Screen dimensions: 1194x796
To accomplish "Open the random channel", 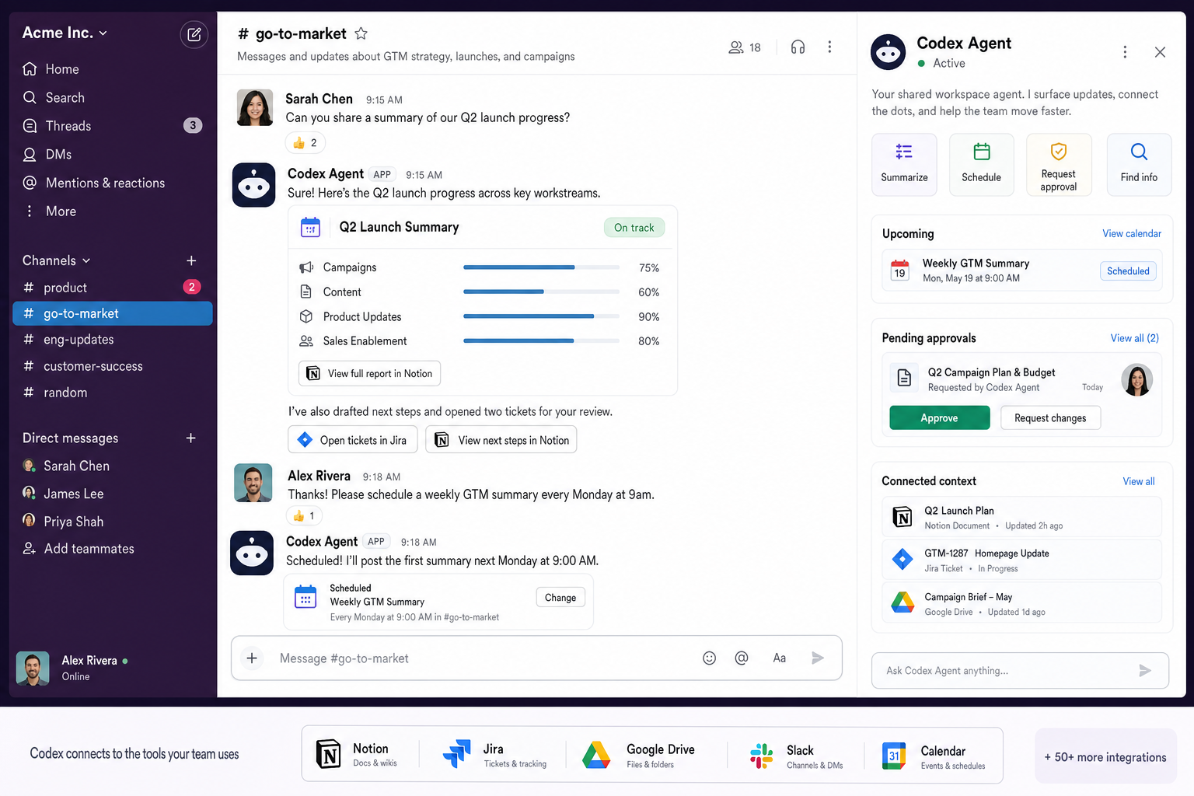I will (x=112, y=393).
